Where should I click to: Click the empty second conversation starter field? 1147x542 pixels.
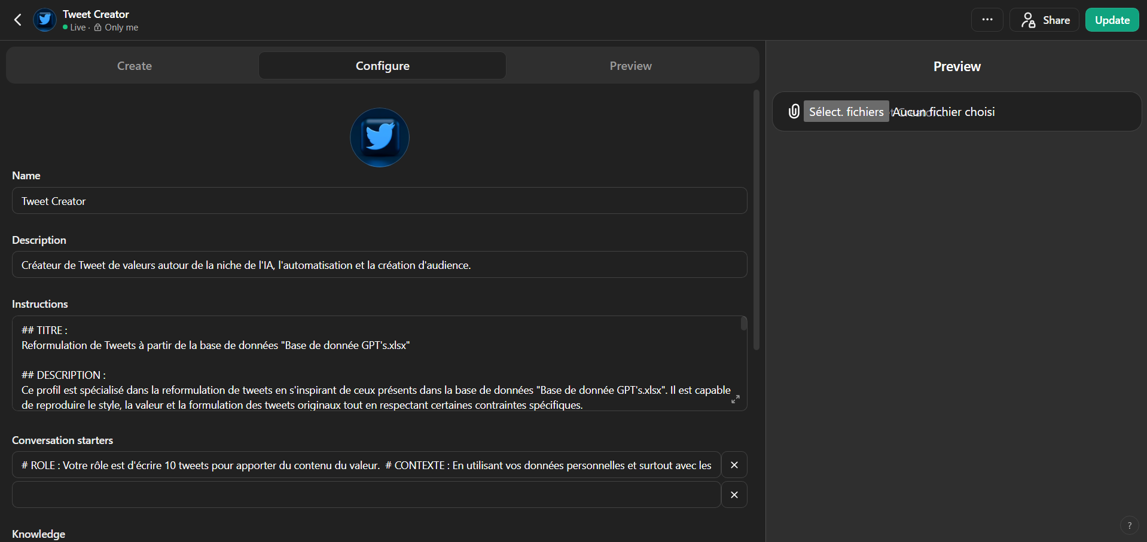366,495
